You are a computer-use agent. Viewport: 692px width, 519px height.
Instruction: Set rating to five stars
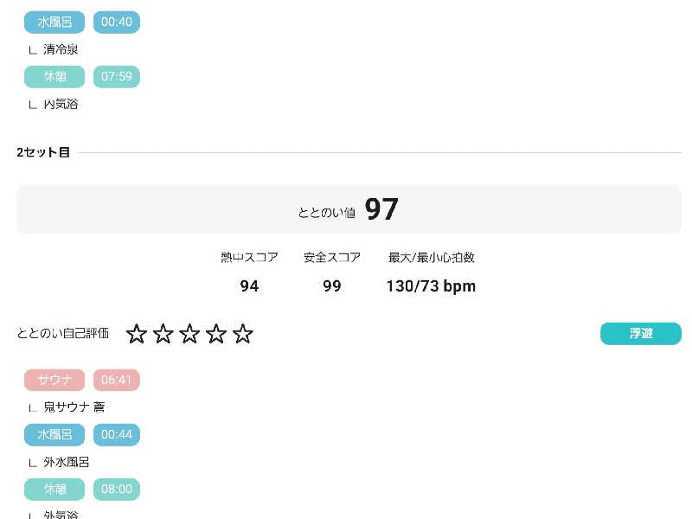[243, 334]
